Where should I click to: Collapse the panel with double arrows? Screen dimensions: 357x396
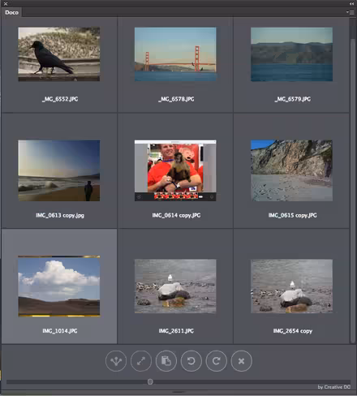[351, 3]
